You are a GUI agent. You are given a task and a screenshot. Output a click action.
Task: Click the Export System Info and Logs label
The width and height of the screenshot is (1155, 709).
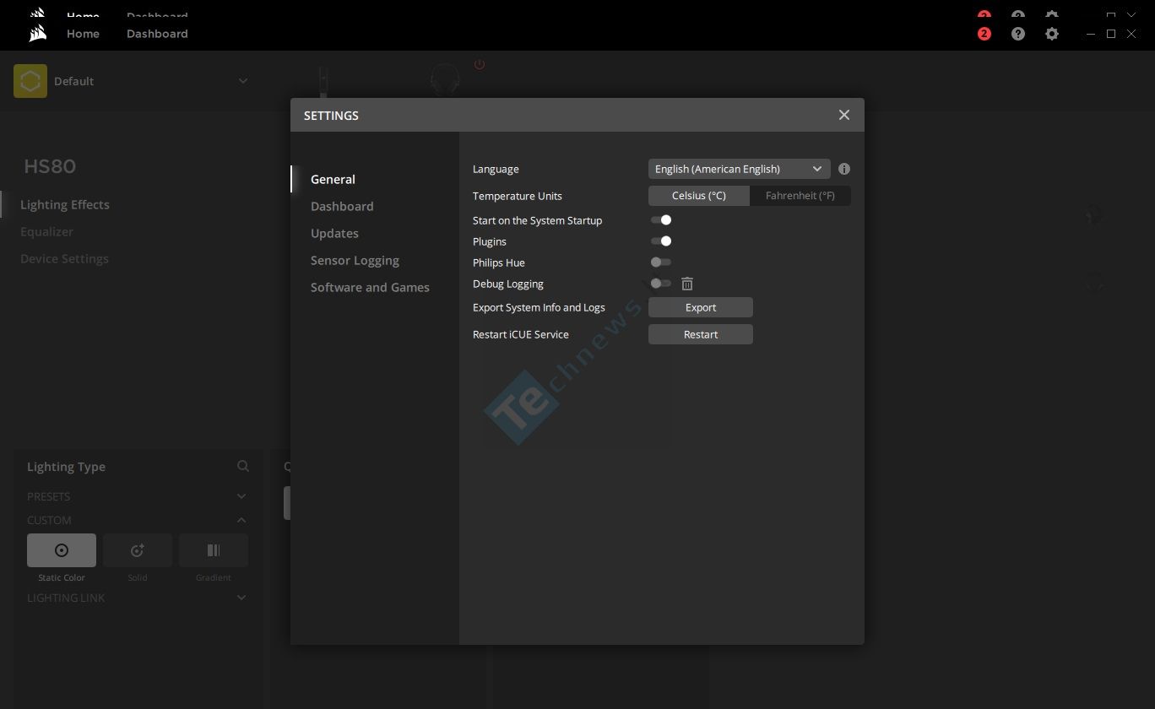point(539,307)
